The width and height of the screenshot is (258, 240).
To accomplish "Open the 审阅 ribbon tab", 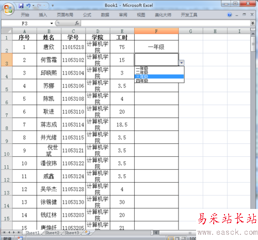I will (123, 15).
